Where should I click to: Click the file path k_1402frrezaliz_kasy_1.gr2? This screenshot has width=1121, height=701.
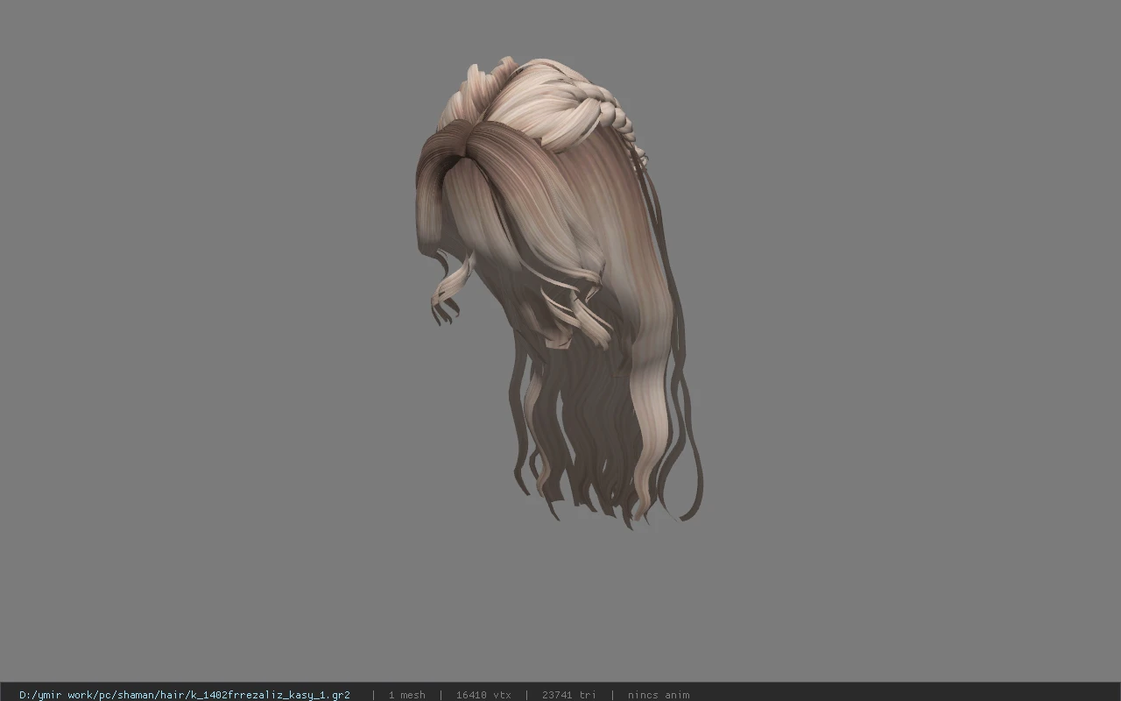[185, 695]
